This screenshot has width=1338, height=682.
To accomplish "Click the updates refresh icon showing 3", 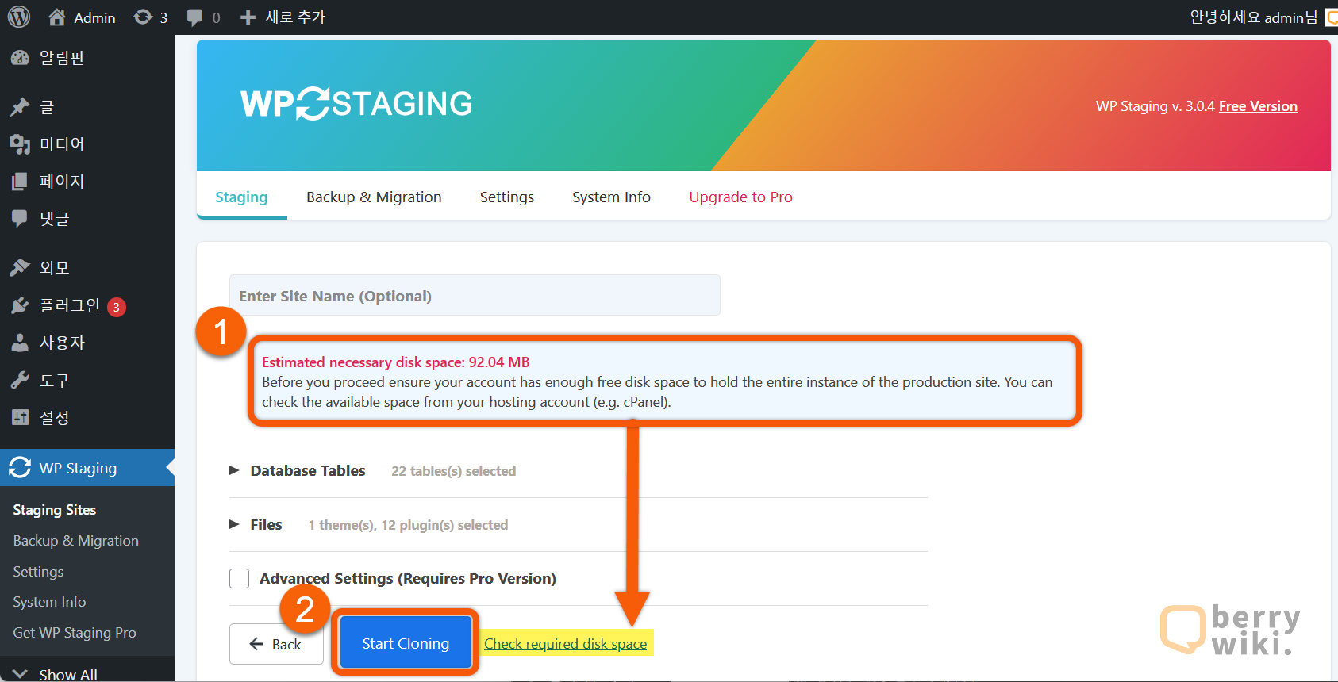I will (x=143, y=17).
